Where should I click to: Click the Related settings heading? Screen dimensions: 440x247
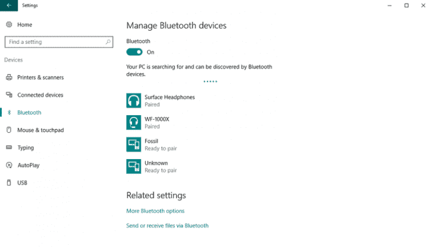point(156,195)
